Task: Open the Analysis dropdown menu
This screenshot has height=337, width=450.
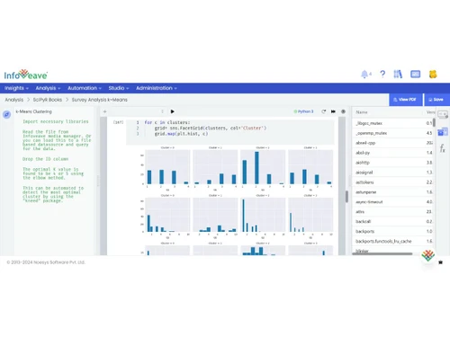Action: click(48, 88)
